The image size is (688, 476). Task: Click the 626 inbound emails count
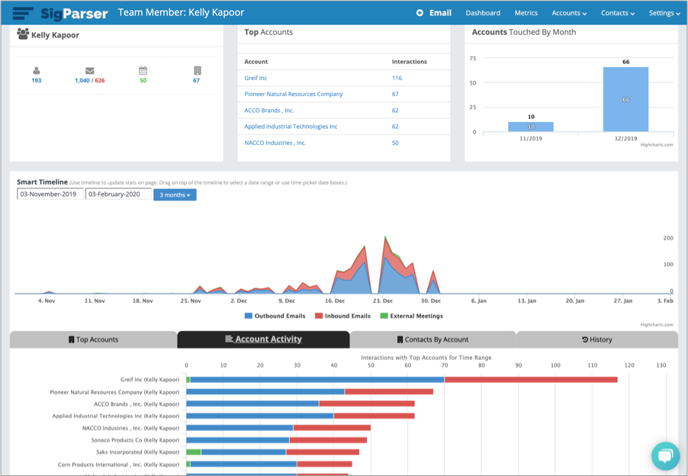pos(100,81)
